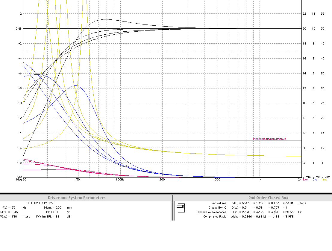Click the Compliance Ratio label

(215, 216)
